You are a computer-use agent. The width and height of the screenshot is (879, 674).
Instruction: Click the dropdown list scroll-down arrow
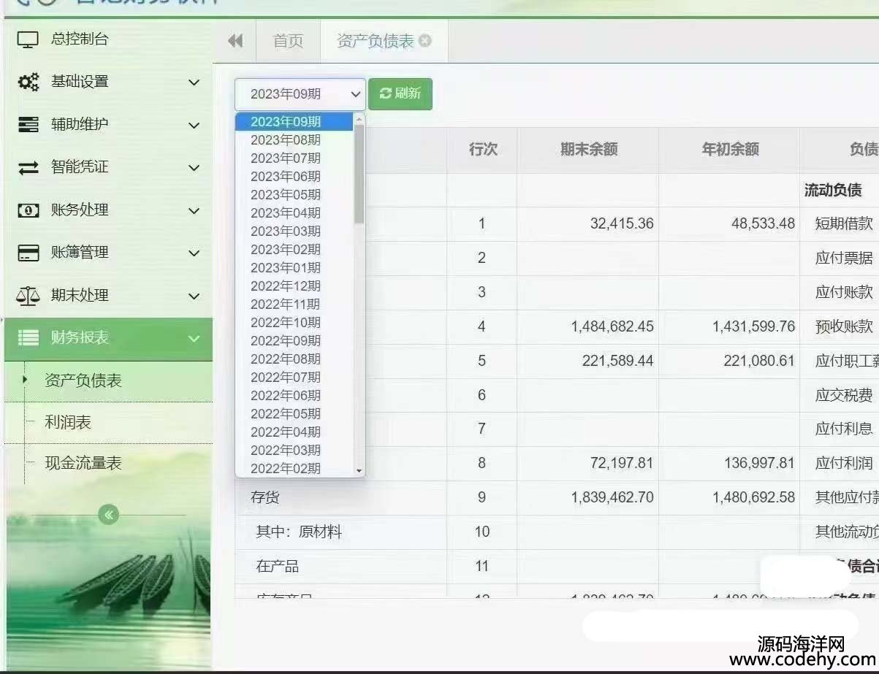point(359,471)
